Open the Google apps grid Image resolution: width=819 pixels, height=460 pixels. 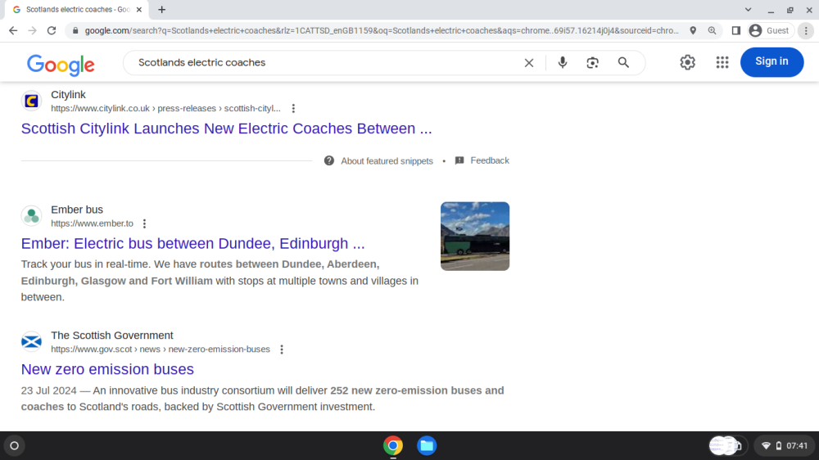pyautogui.click(x=722, y=62)
